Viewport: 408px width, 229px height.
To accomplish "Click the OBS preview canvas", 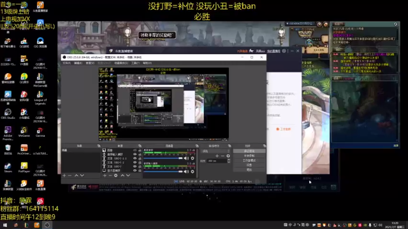I will 164,104.
